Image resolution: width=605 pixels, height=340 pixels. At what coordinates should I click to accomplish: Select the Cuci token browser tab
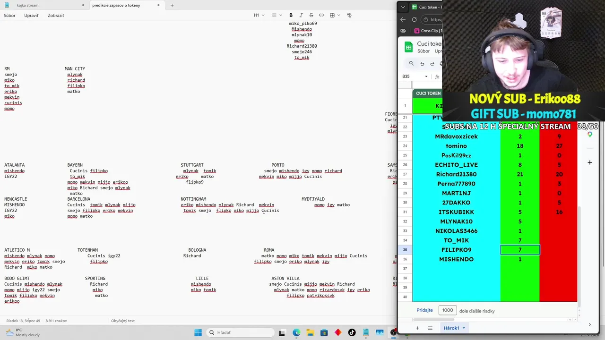point(427,7)
